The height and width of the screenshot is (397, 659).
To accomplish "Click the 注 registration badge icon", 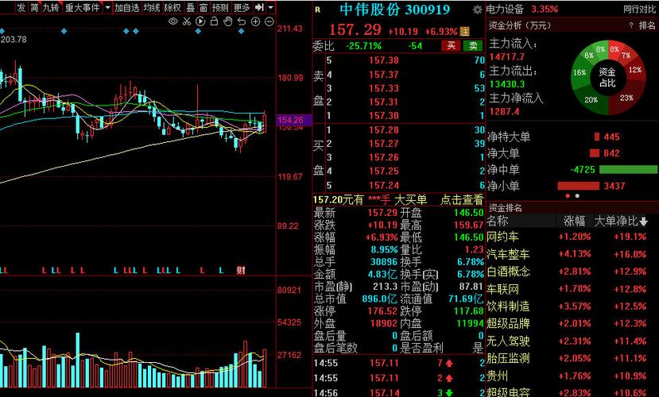I will pos(464,31).
